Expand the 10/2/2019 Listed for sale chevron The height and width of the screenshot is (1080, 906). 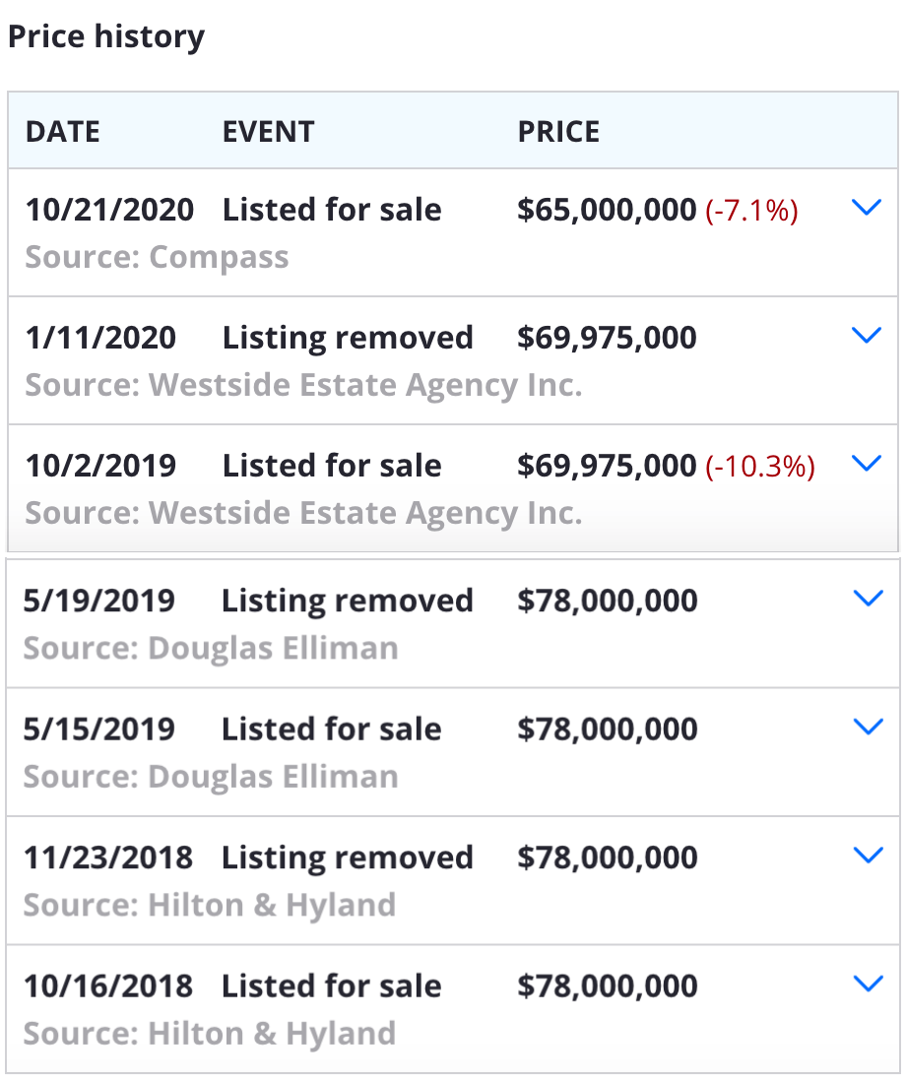coord(866,464)
